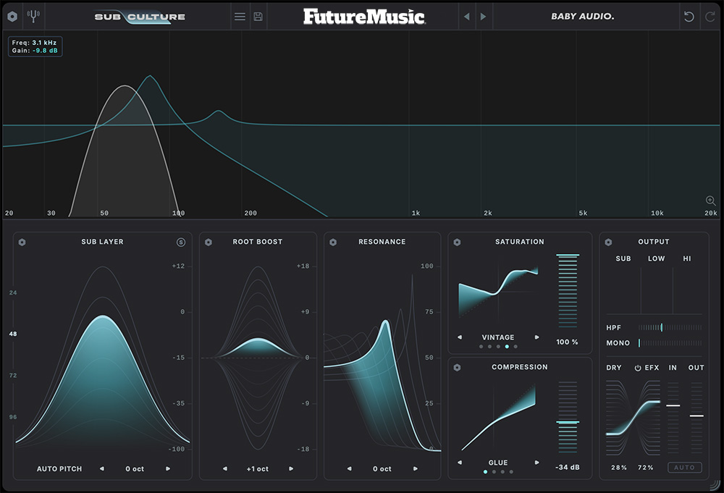
Task: Toggle the Sub Layer hexagon bypass icon
Action: tap(22, 242)
